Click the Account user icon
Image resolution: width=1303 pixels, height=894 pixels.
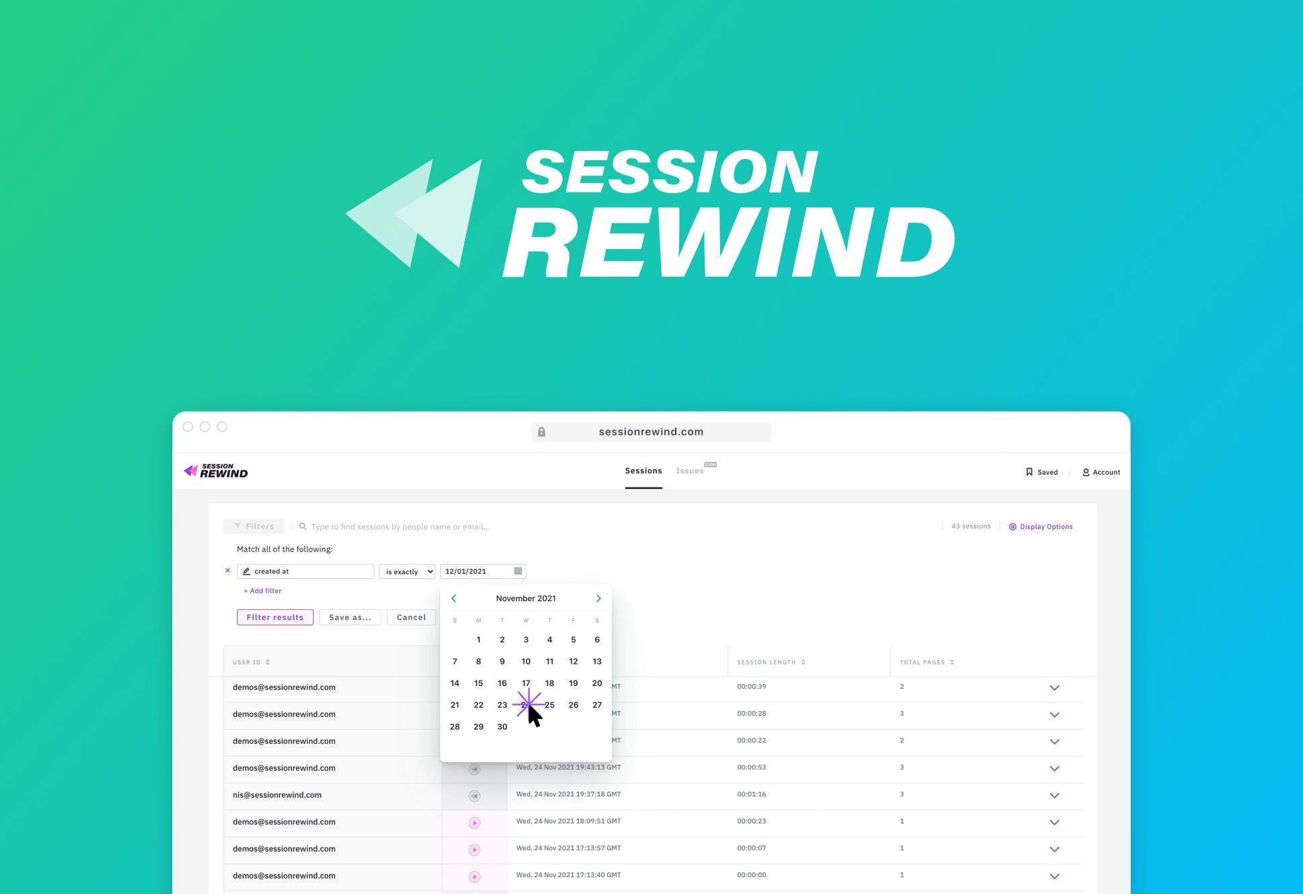(1086, 471)
